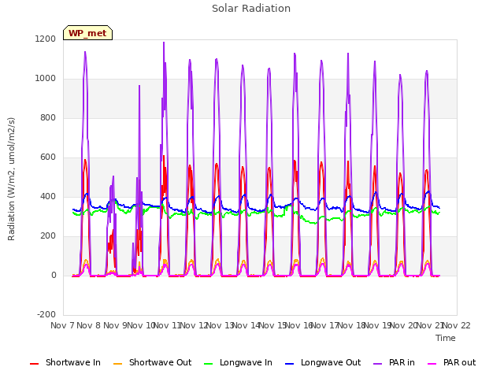Screen dimensions: 504x378
Task: Click the Longwave In green legend swatch
Action: 208,364
